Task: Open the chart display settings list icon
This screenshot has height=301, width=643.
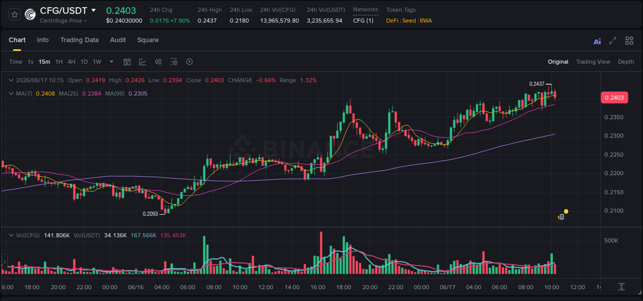Action: pos(174,62)
